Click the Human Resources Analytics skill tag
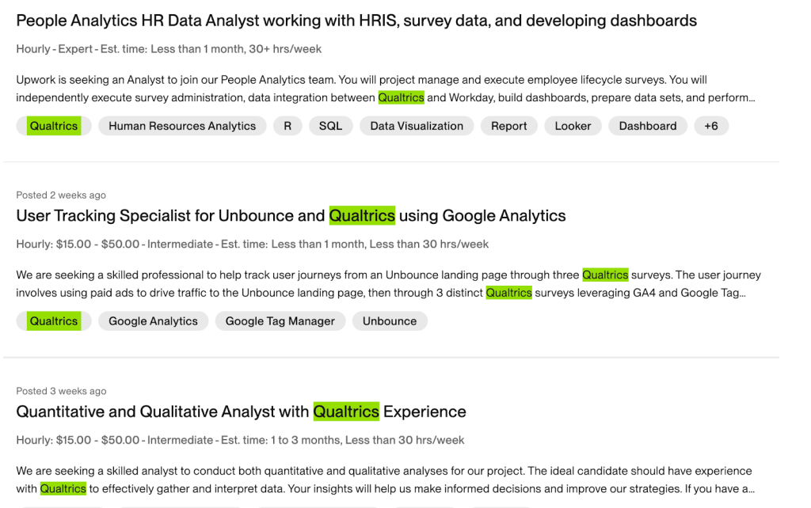This screenshot has width=811, height=508. click(x=182, y=126)
